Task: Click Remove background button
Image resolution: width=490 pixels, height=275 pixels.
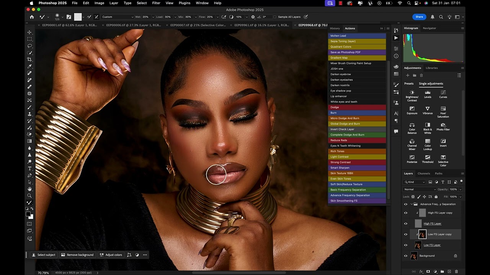Action: pos(77,255)
